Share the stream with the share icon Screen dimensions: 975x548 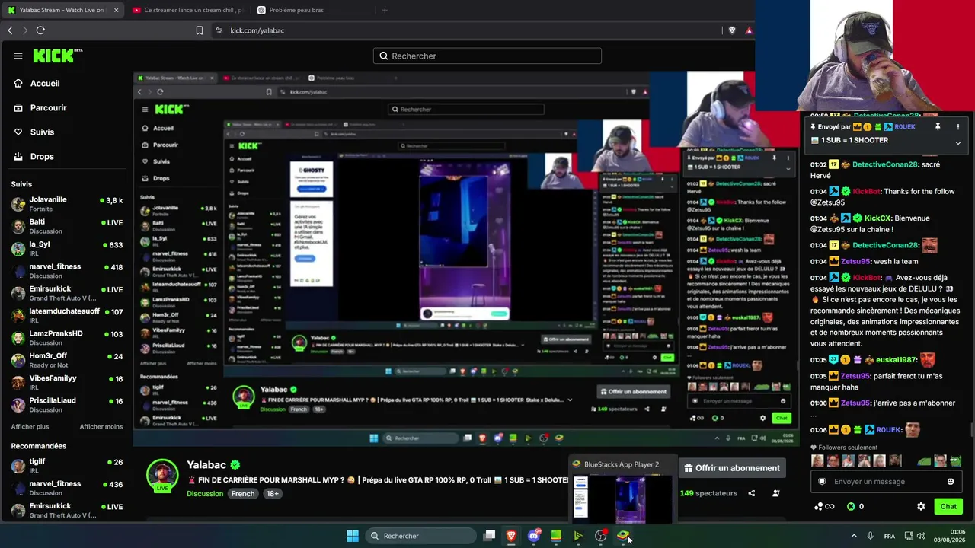pyautogui.click(x=751, y=493)
